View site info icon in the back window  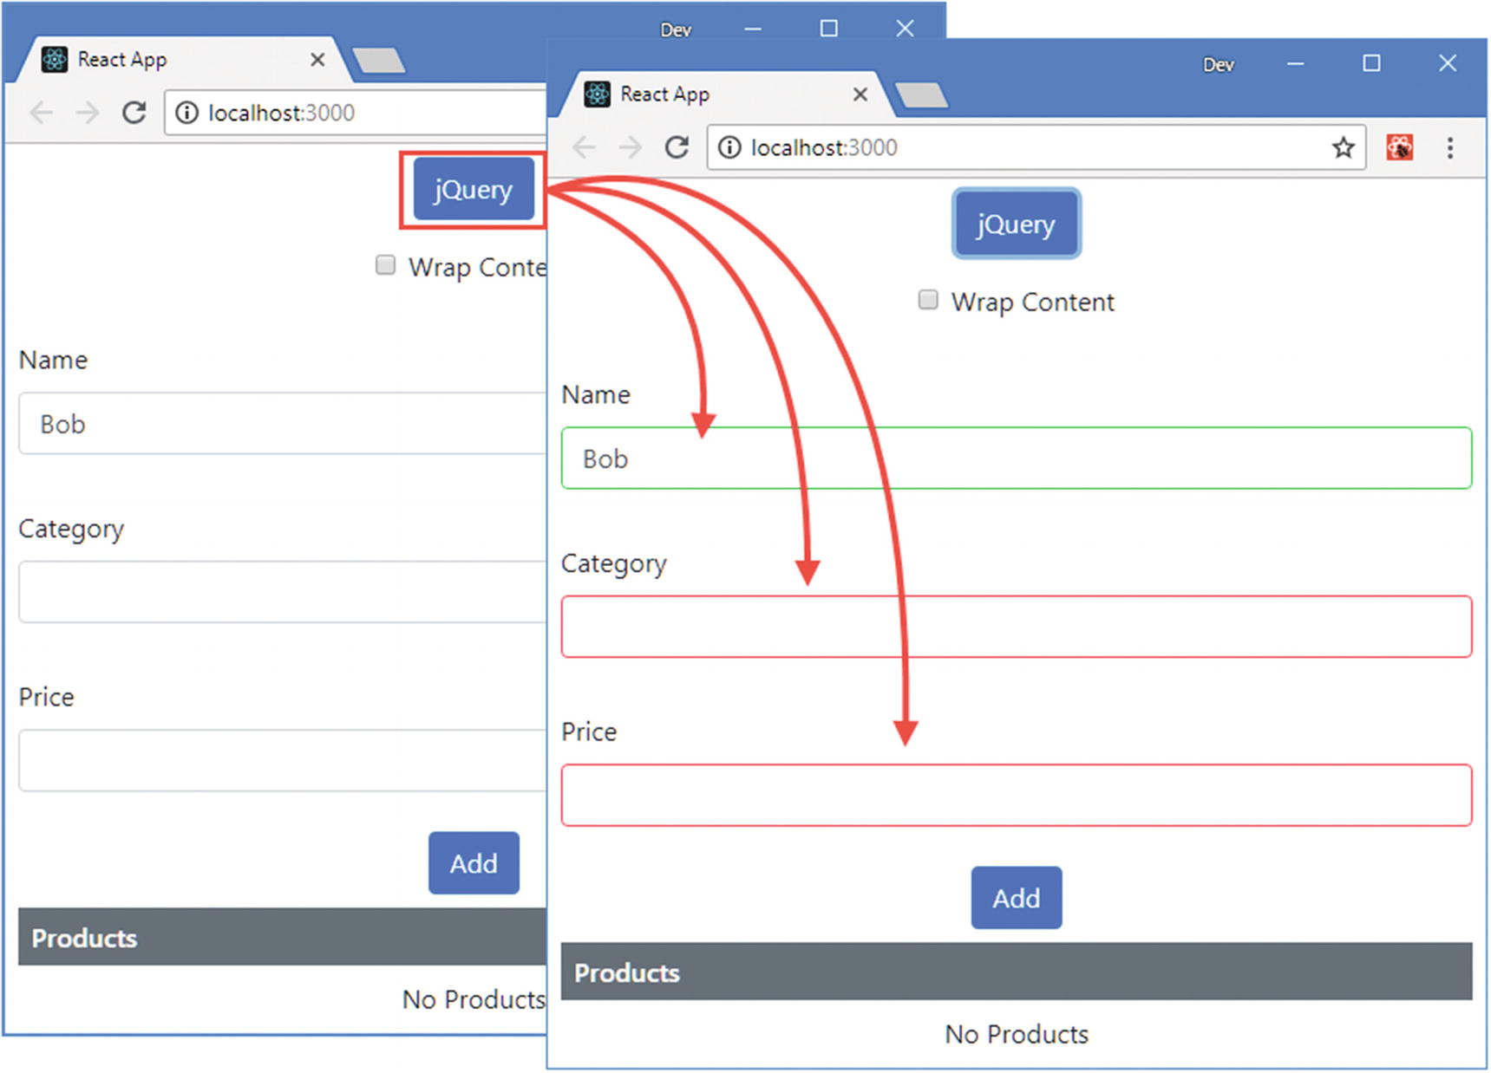coord(186,113)
